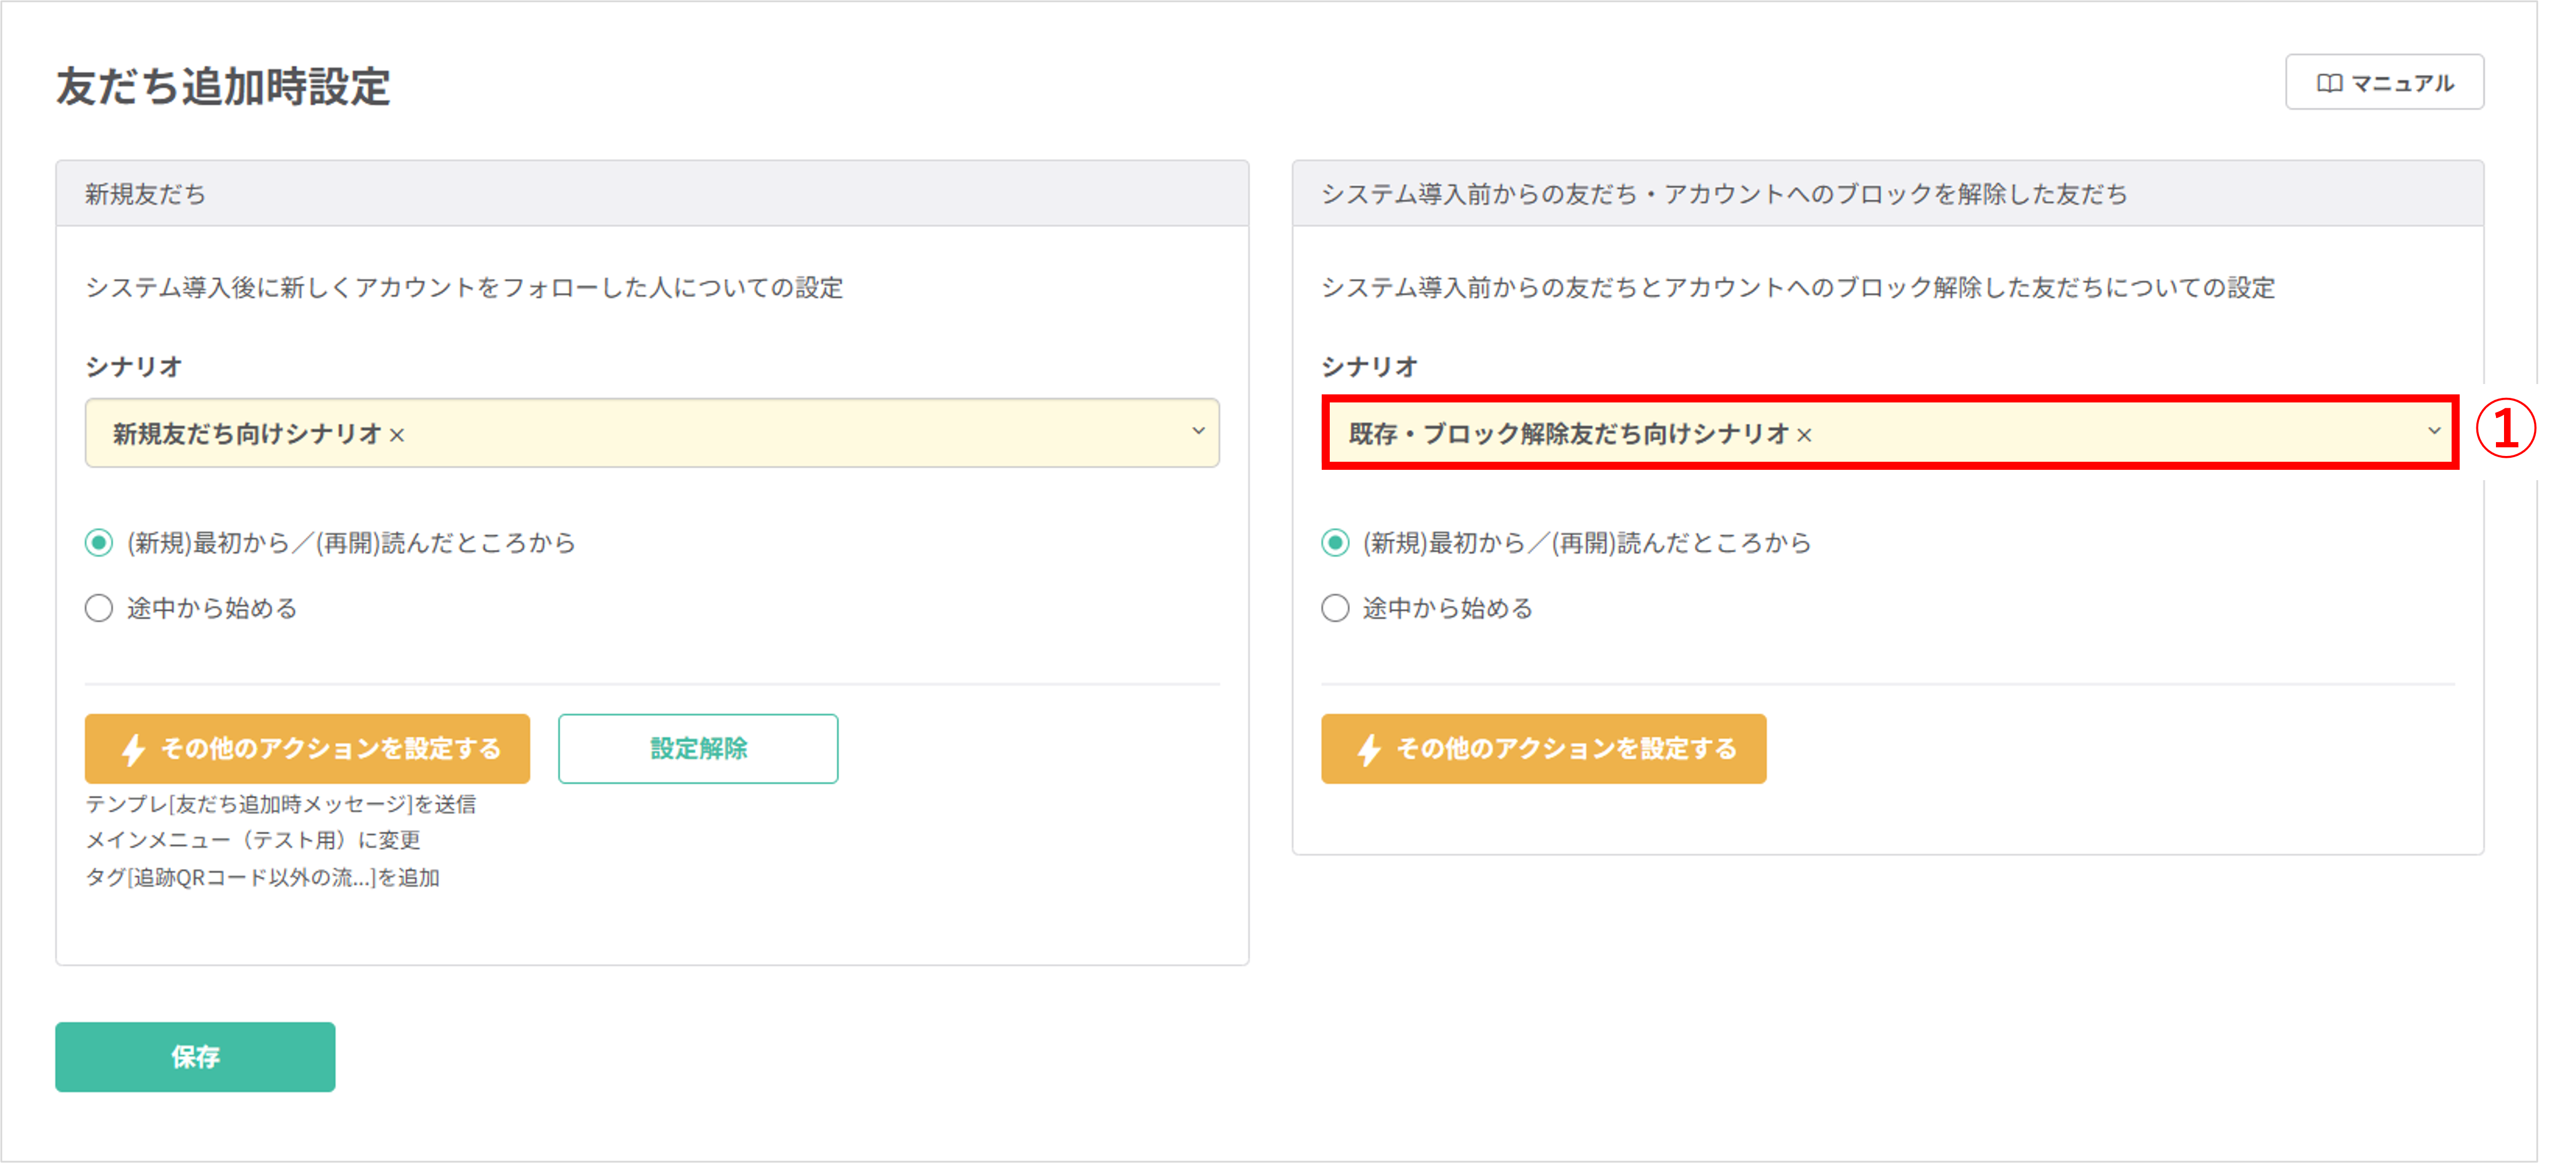Click the lightning icon in left action button

(x=133, y=749)
